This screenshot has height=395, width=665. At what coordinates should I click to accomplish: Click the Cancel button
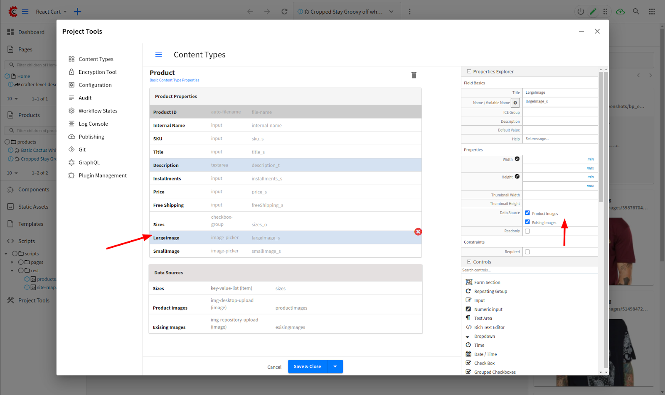click(274, 367)
